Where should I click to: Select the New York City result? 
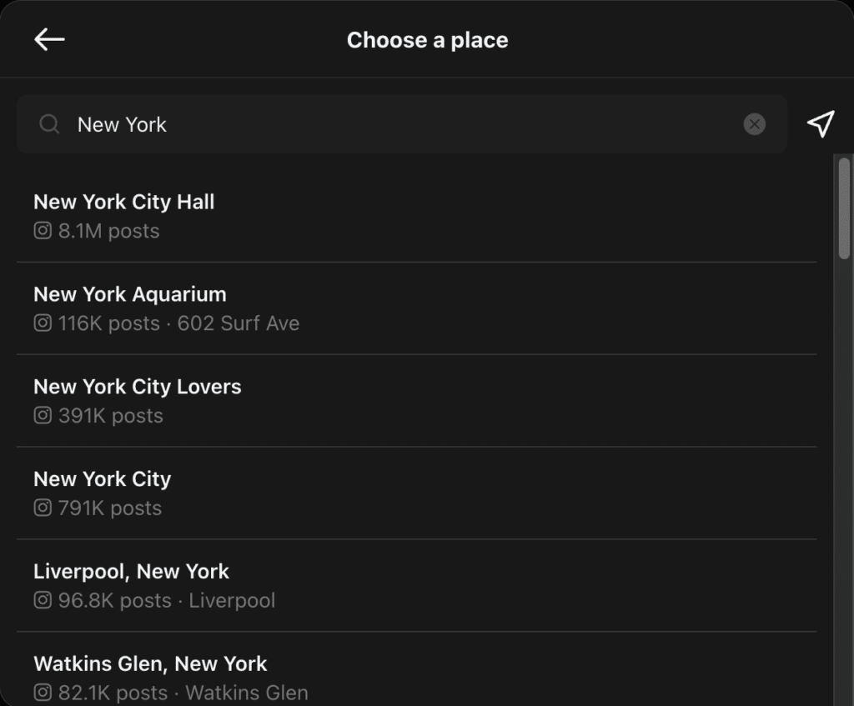point(417,493)
